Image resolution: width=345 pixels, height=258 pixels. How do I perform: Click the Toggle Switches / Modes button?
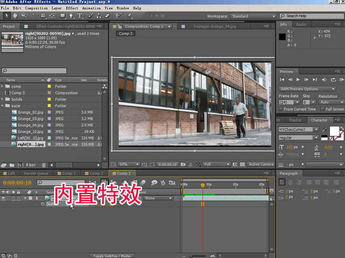pos(112,256)
